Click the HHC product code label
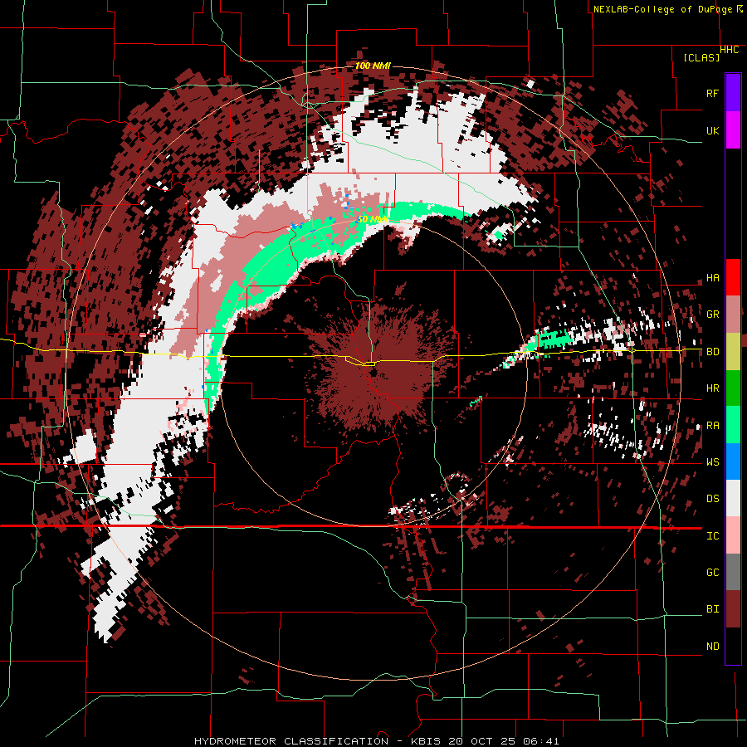Screen dimensions: 747x747 coord(729,50)
